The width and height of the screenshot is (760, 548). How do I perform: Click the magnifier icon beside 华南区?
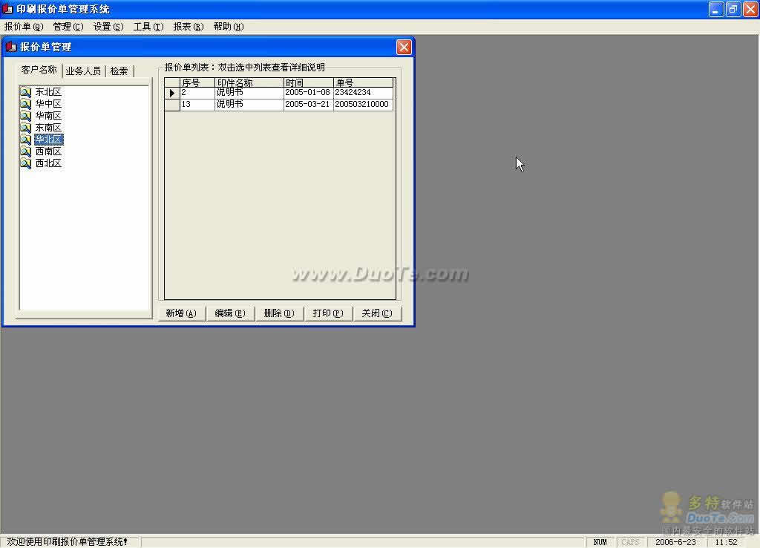[x=26, y=115]
